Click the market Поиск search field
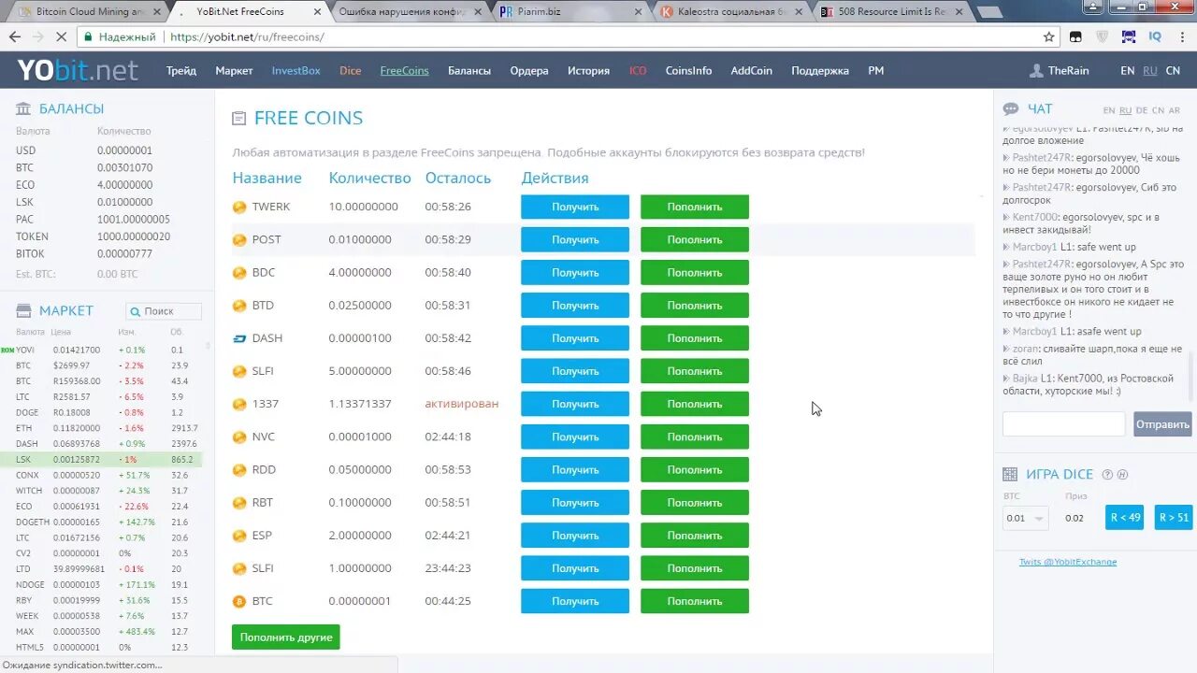The image size is (1197, 673). (164, 311)
